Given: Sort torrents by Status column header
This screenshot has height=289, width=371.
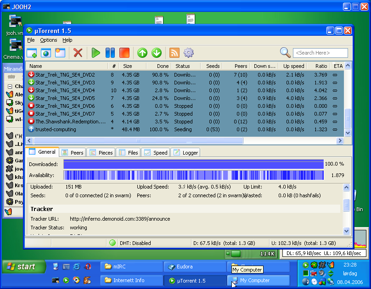Looking at the screenshot, I should click(186, 66).
